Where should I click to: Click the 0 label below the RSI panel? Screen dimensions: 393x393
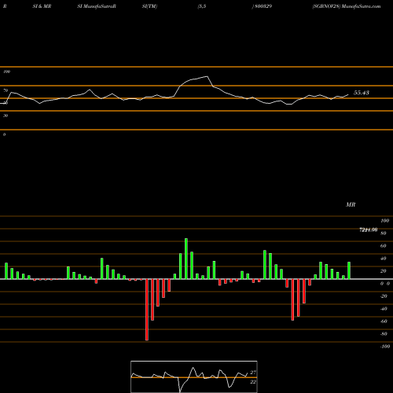pyautogui.click(x=4, y=134)
